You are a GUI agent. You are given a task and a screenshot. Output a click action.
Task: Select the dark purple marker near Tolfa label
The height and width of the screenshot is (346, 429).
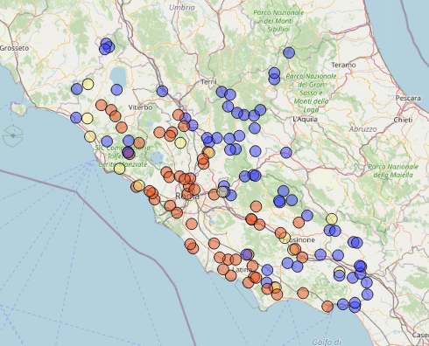coord(128,152)
